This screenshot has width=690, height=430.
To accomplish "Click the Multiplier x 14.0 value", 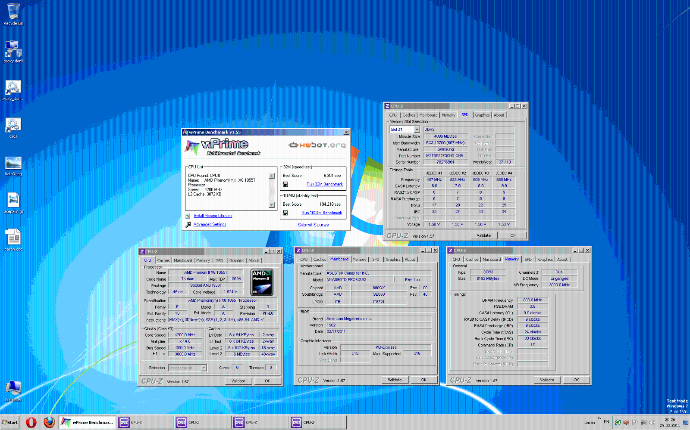I will pos(185,341).
